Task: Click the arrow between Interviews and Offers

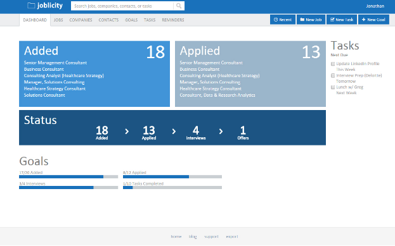Action: (221, 131)
